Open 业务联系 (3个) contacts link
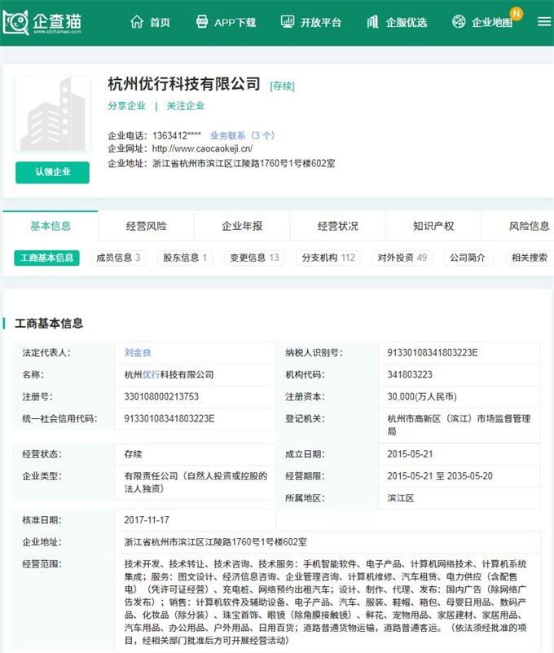The height and width of the screenshot is (653, 554). [242, 135]
